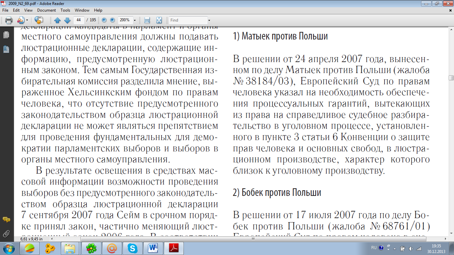Viewport: 454px width, 255px height.
Task: Open the Pages panel in left sidebar
Action: 6,35
